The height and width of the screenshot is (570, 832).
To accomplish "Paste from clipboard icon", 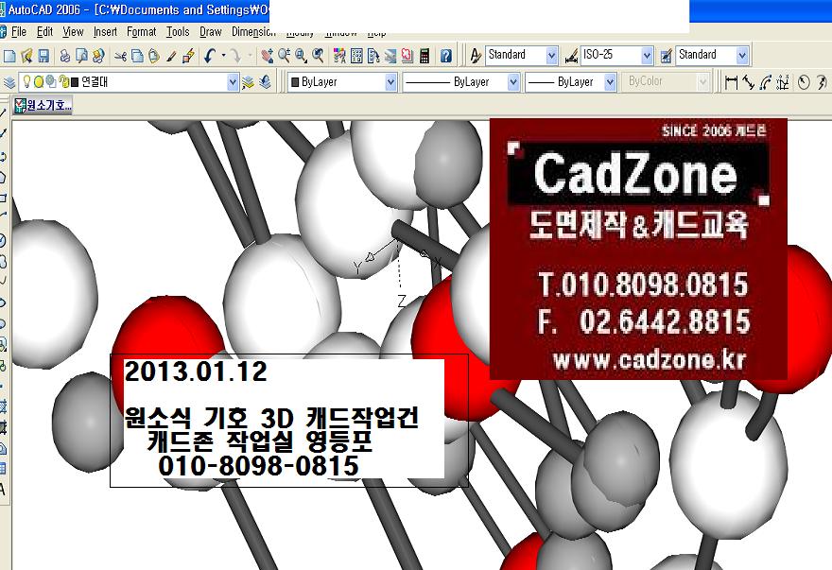I will click(x=154, y=56).
